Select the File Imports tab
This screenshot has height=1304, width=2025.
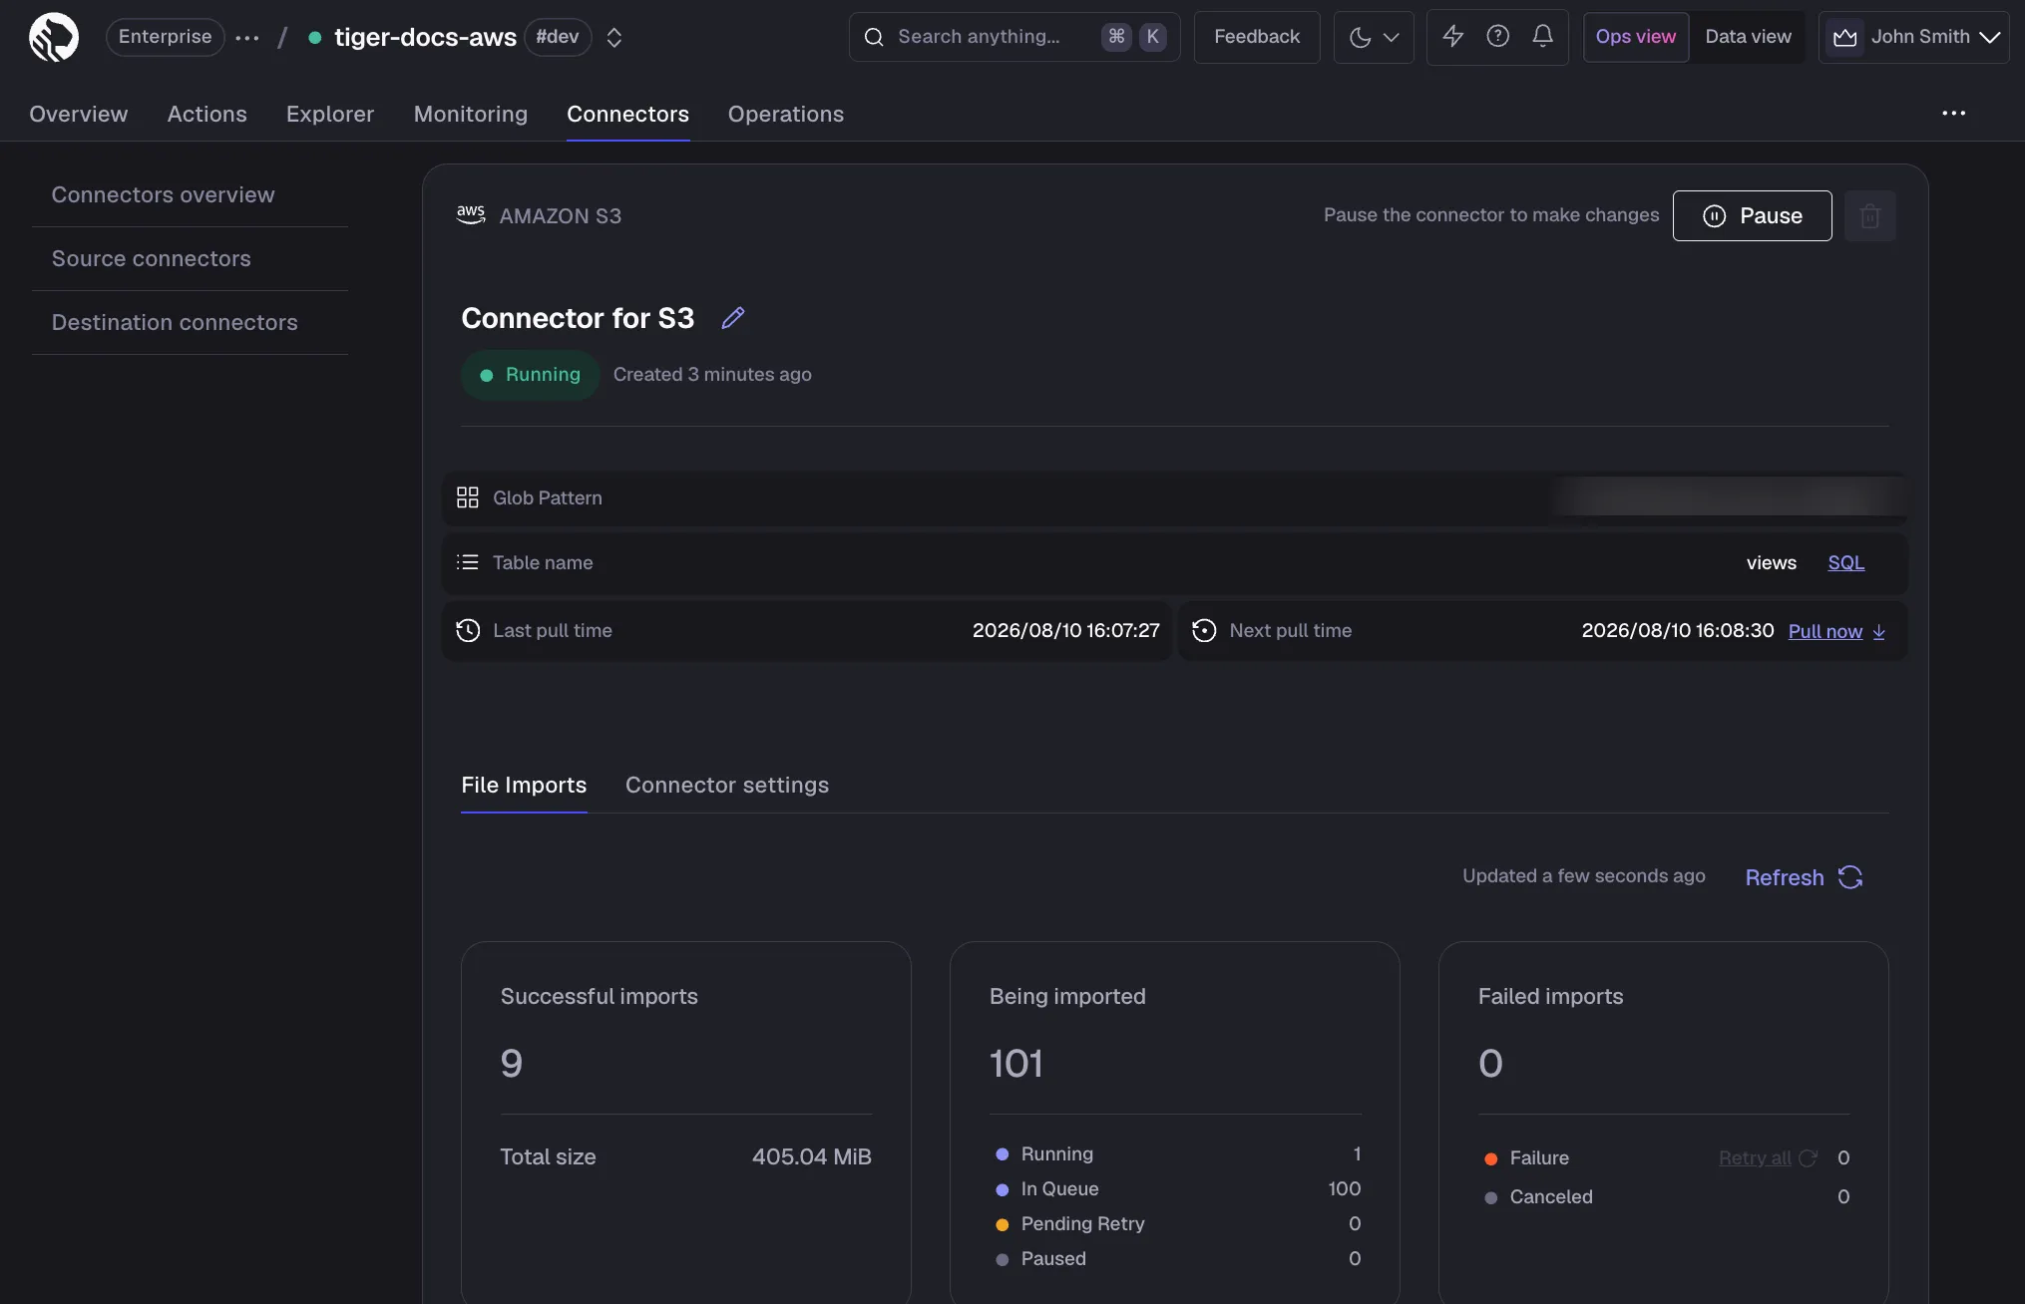coord(524,786)
